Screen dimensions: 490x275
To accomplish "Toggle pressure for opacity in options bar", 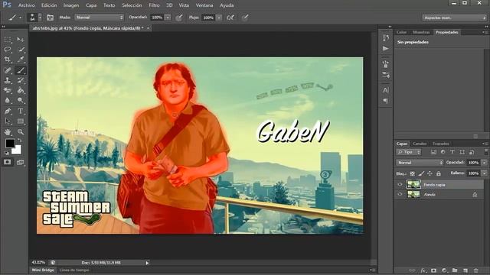I will pyautogui.click(x=178, y=18).
